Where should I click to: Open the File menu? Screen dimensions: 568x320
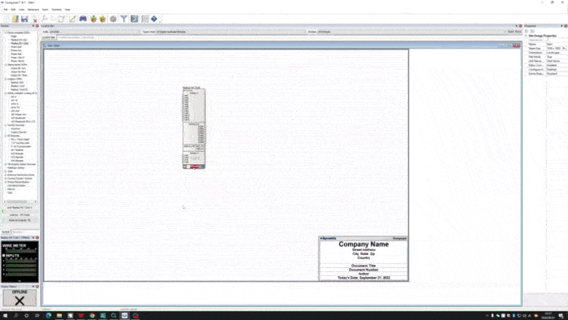coord(6,10)
